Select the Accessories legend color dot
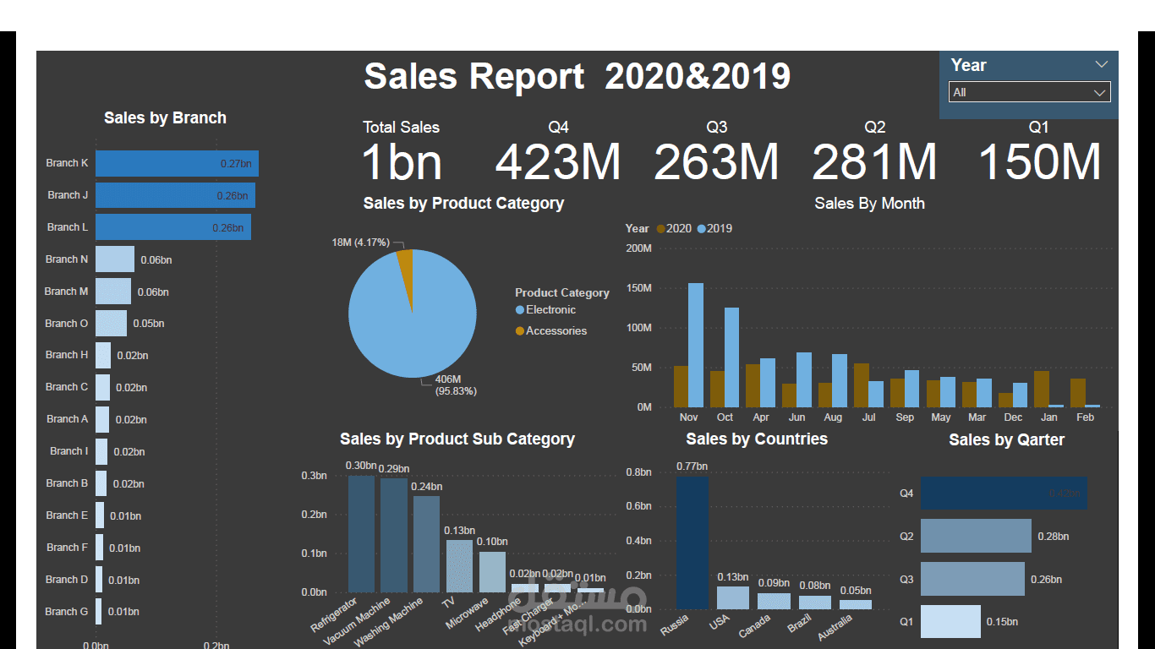 click(520, 331)
